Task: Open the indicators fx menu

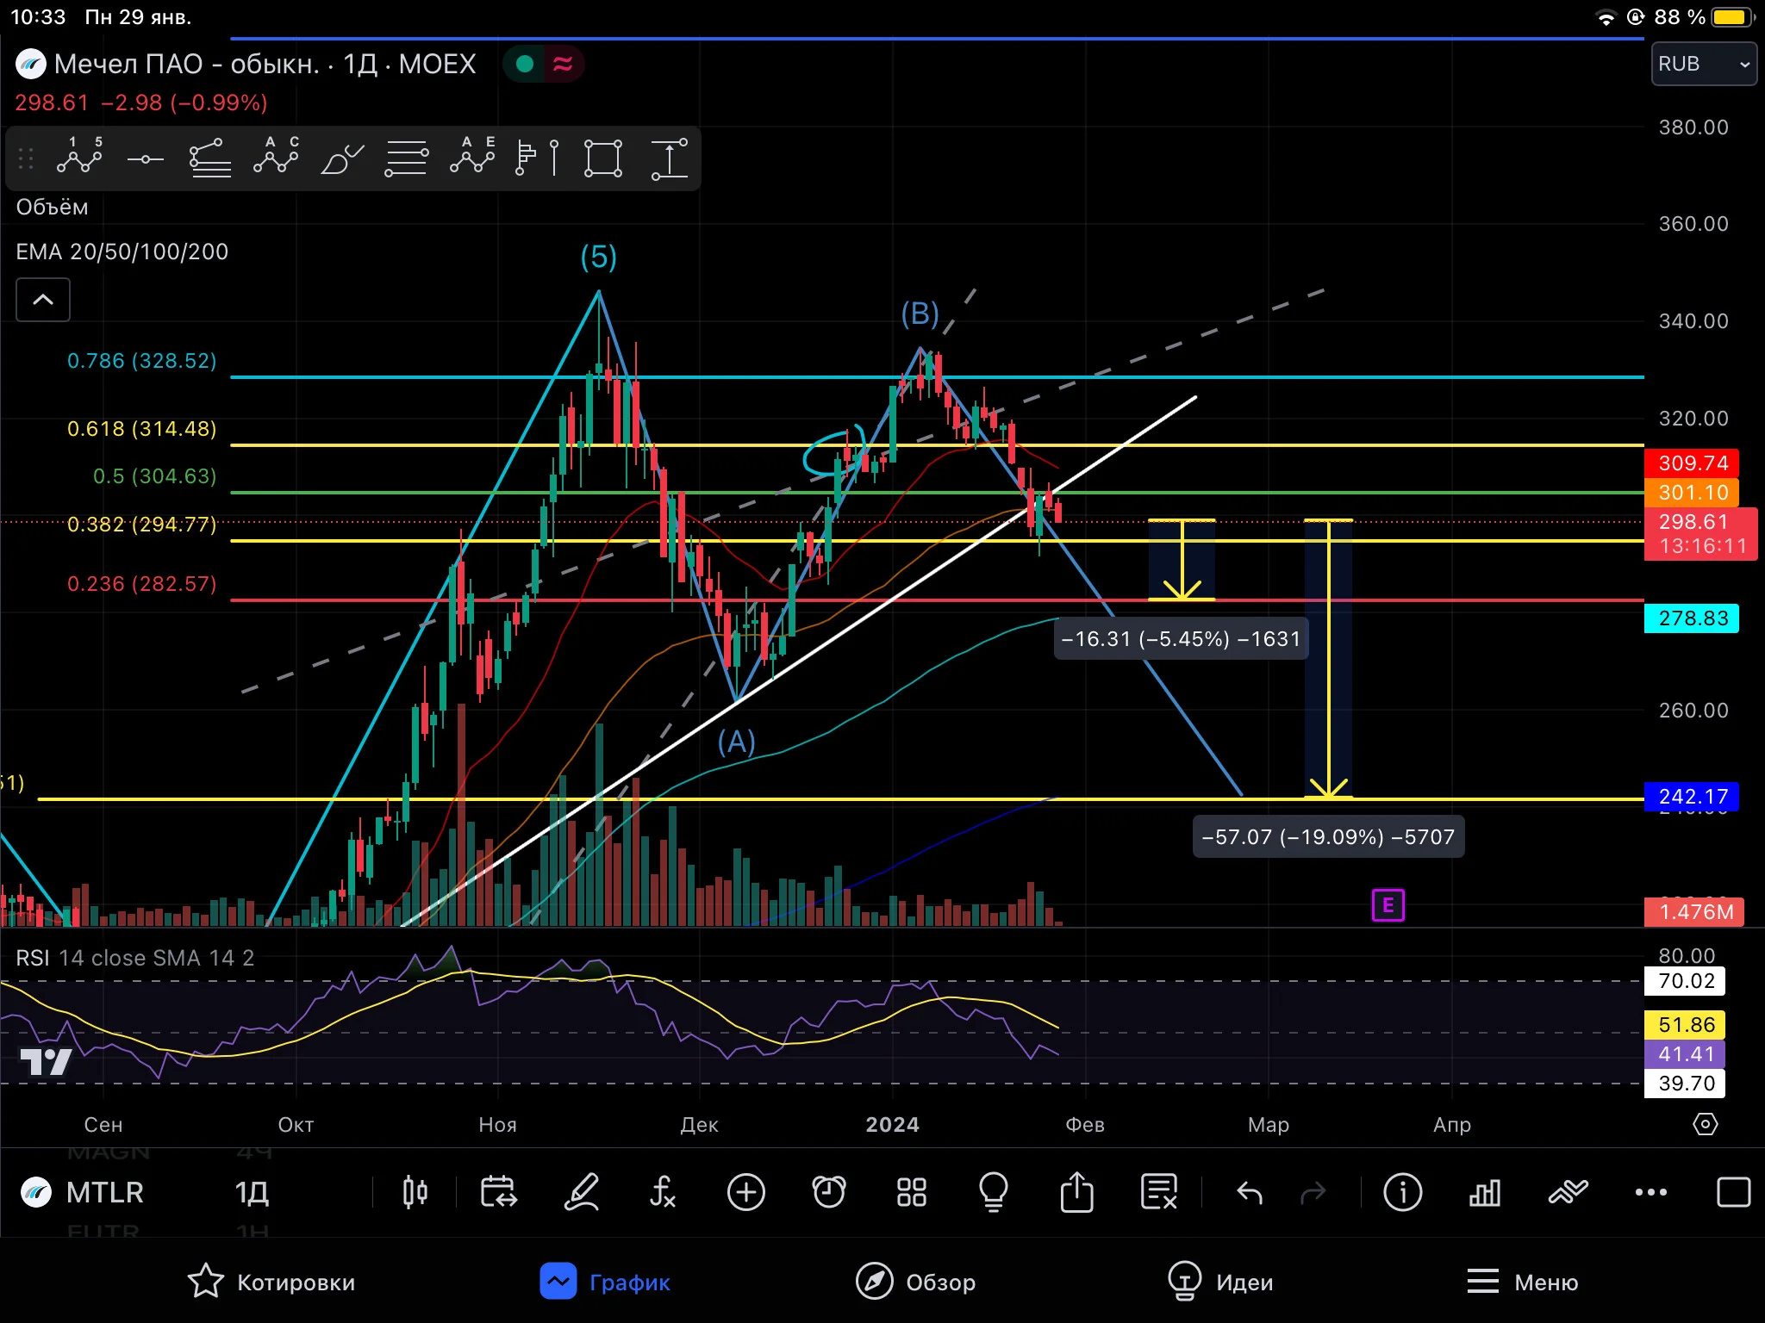Action: point(662,1192)
